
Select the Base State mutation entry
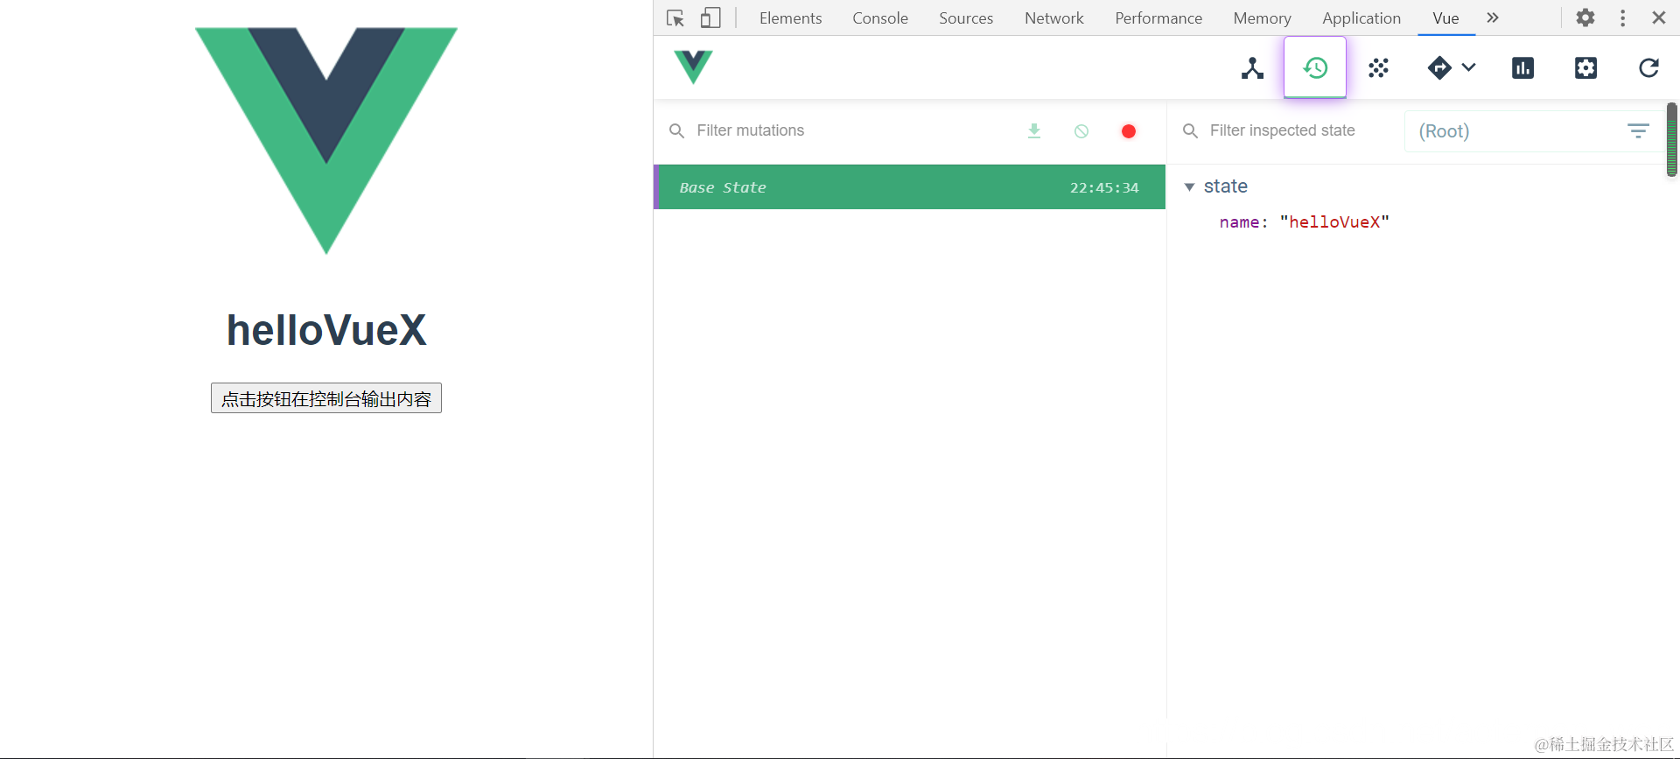(909, 186)
